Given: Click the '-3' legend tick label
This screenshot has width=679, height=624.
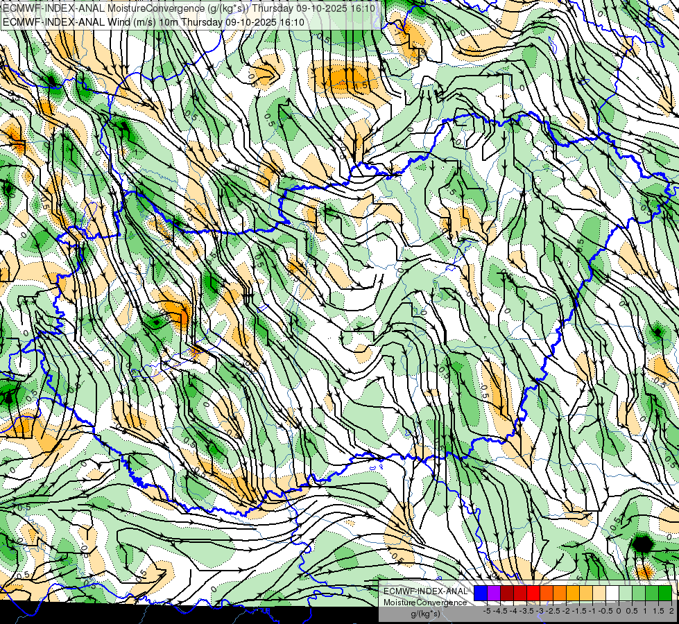Looking at the screenshot, I should click(x=540, y=611).
